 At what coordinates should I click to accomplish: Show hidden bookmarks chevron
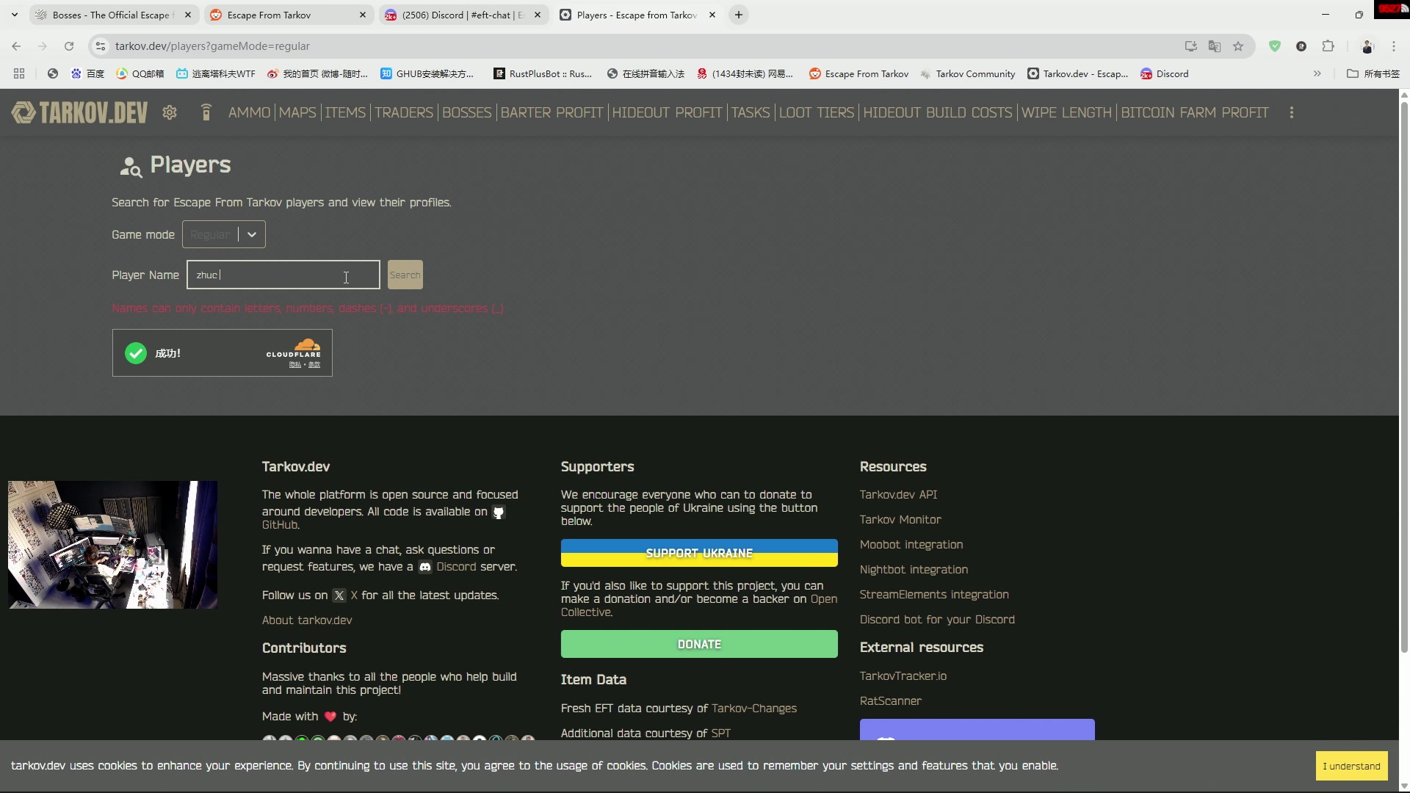point(1317,73)
